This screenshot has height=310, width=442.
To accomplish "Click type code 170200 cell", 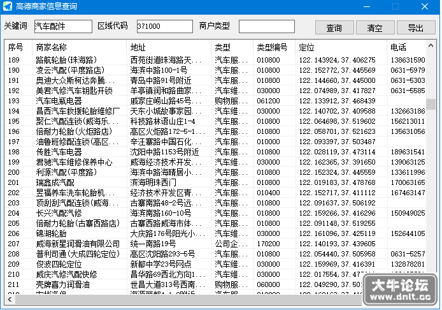I will (268, 244).
